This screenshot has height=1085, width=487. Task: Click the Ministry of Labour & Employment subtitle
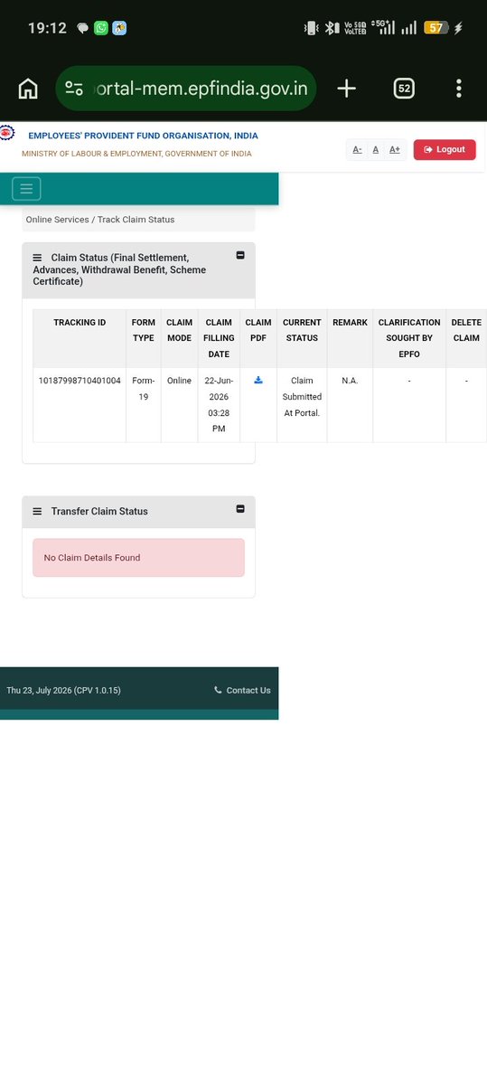tap(136, 154)
